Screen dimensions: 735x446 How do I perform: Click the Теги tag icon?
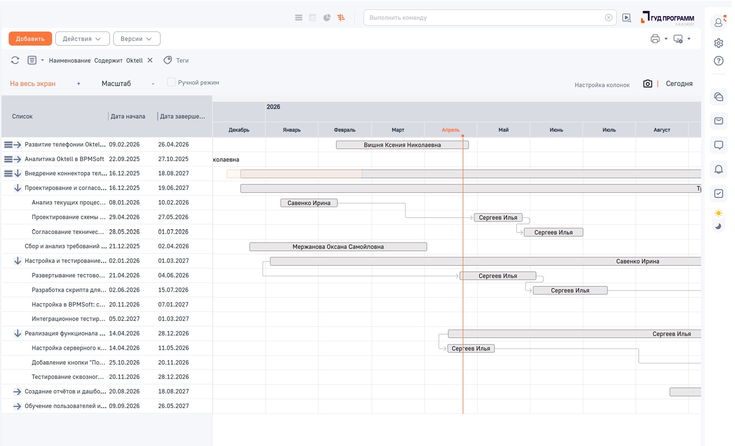[x=168, y=60]
